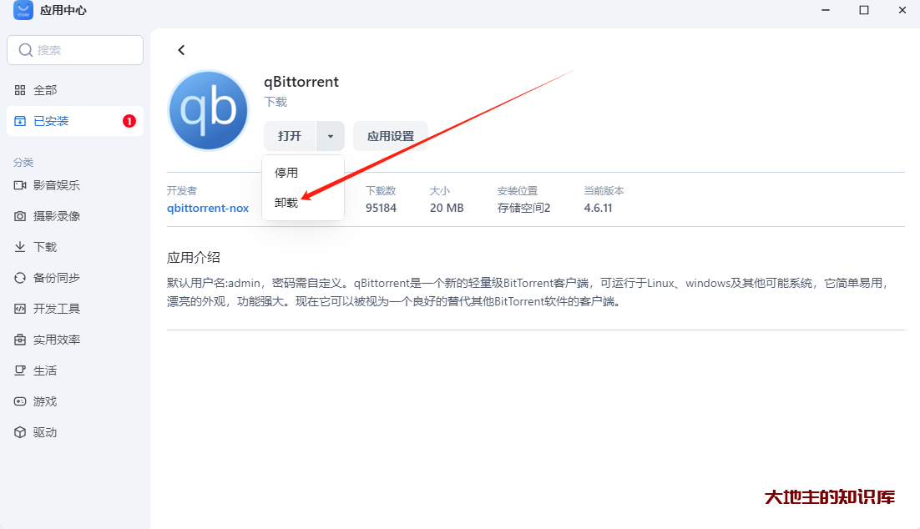Go back with the left chevron arrow
The width and height of the screenshot is (920, 529).
181,50
